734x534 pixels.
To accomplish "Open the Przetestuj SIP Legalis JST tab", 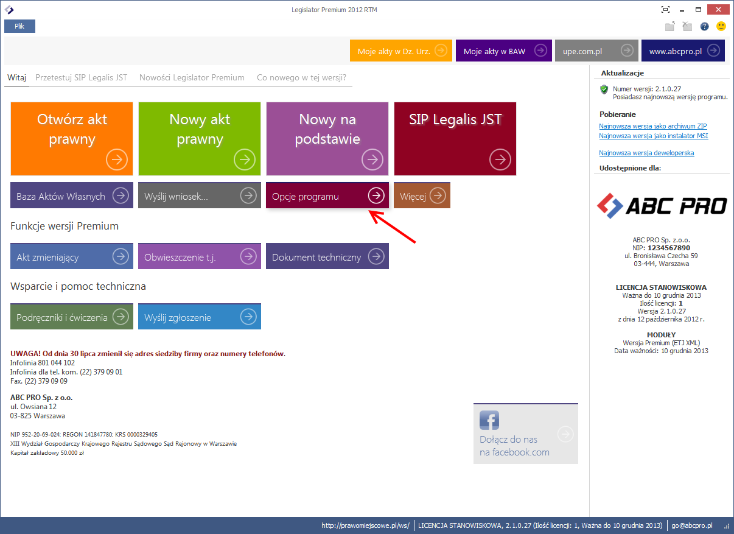I will (82, 78).
